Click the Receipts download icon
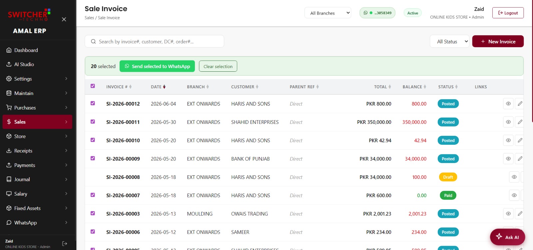533x250 pixels. [9, 150]
